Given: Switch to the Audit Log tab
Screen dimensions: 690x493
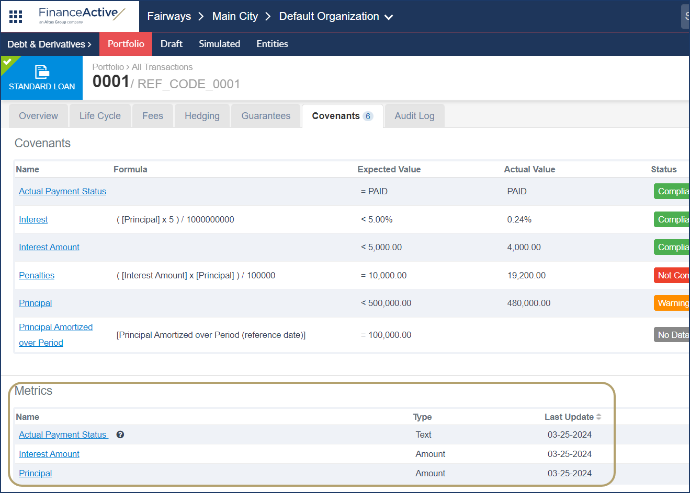Looking at the screenshot, I should (414, 116).
